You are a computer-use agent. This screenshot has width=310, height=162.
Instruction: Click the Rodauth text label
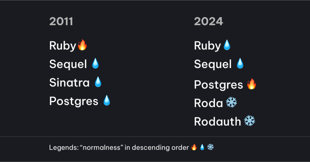pos(217,122)
